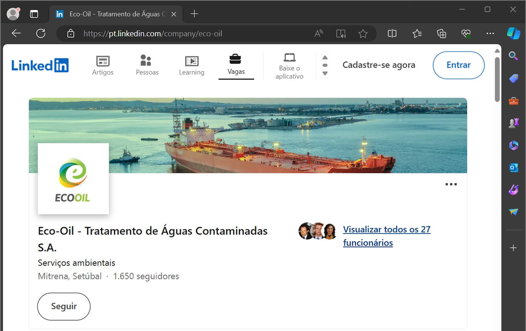The width and height of the screenshot is (526, 331).
Task: Open the Learning section icon
Action: tap(192, 61)
